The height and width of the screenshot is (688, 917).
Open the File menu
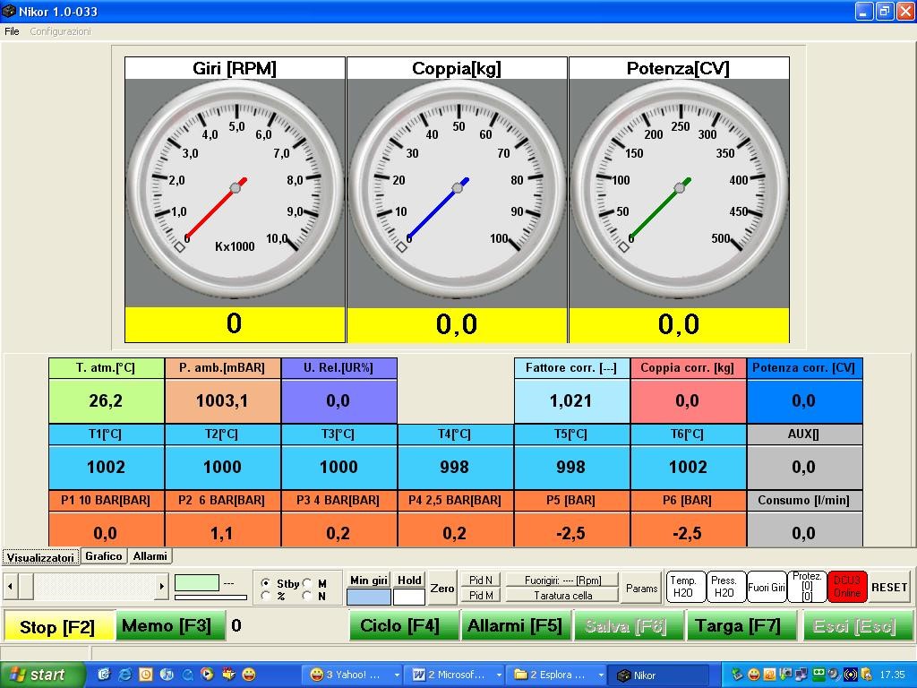12,30
